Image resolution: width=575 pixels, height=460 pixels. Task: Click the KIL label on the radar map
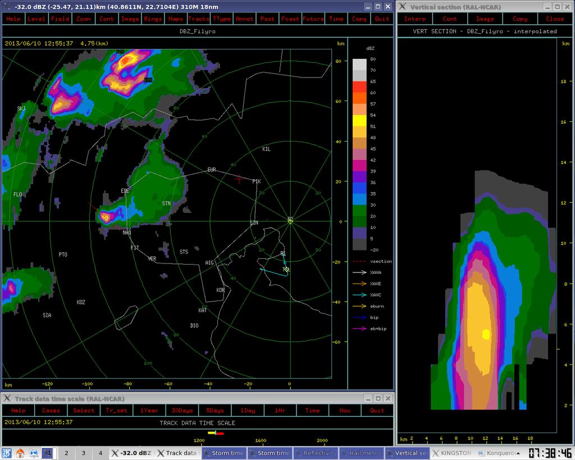pyautogui.click(x=267, y=149)
